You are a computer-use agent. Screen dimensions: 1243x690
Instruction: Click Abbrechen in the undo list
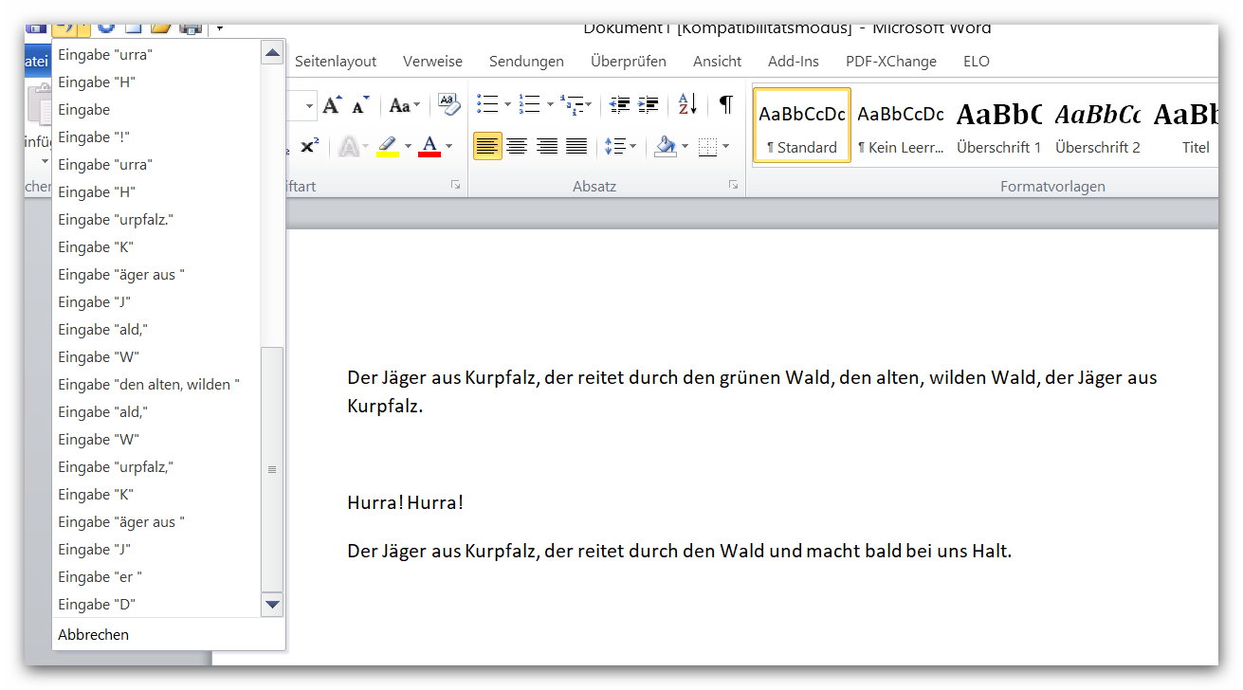(x=169, y=634)
